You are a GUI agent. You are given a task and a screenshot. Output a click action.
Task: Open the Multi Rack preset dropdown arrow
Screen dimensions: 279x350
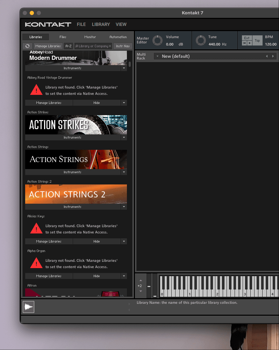click(x=157, y=56)
